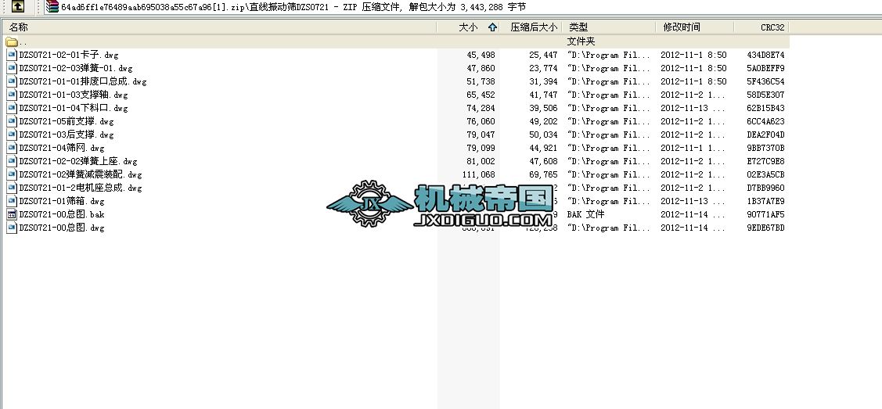This screenshot has width=882, height=409.
Task: Click file name DZS0721-01筛箱.dwg
Action: click(x=62, y=201)
